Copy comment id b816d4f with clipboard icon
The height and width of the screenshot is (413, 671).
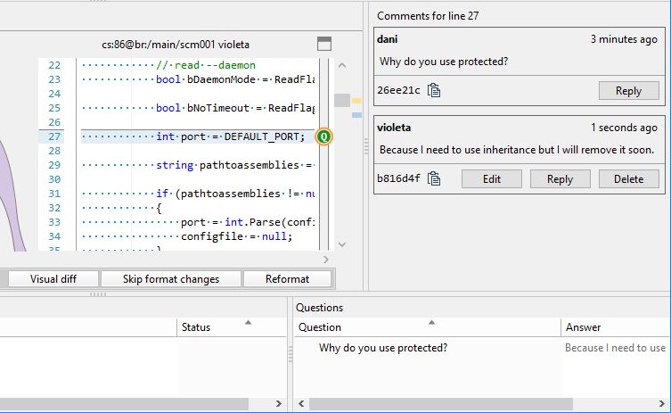433,178
